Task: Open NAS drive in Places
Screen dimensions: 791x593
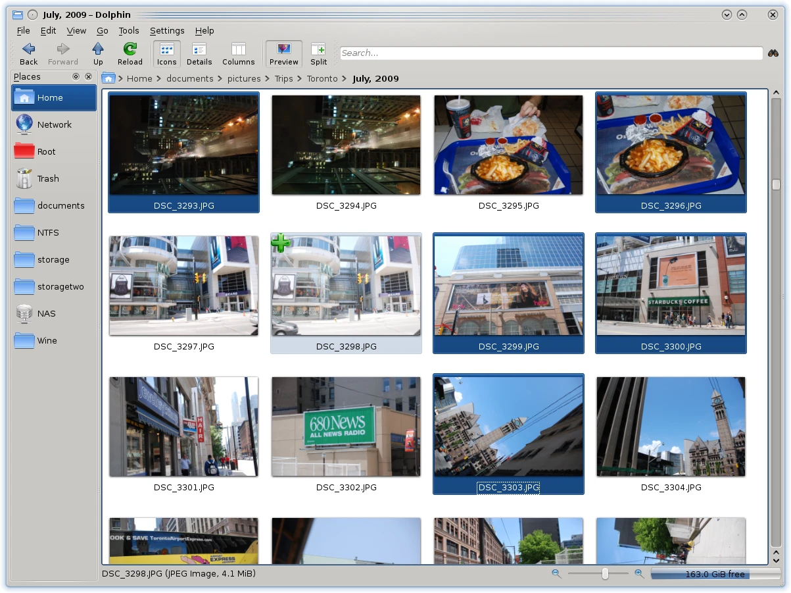Action: point(54,313)
